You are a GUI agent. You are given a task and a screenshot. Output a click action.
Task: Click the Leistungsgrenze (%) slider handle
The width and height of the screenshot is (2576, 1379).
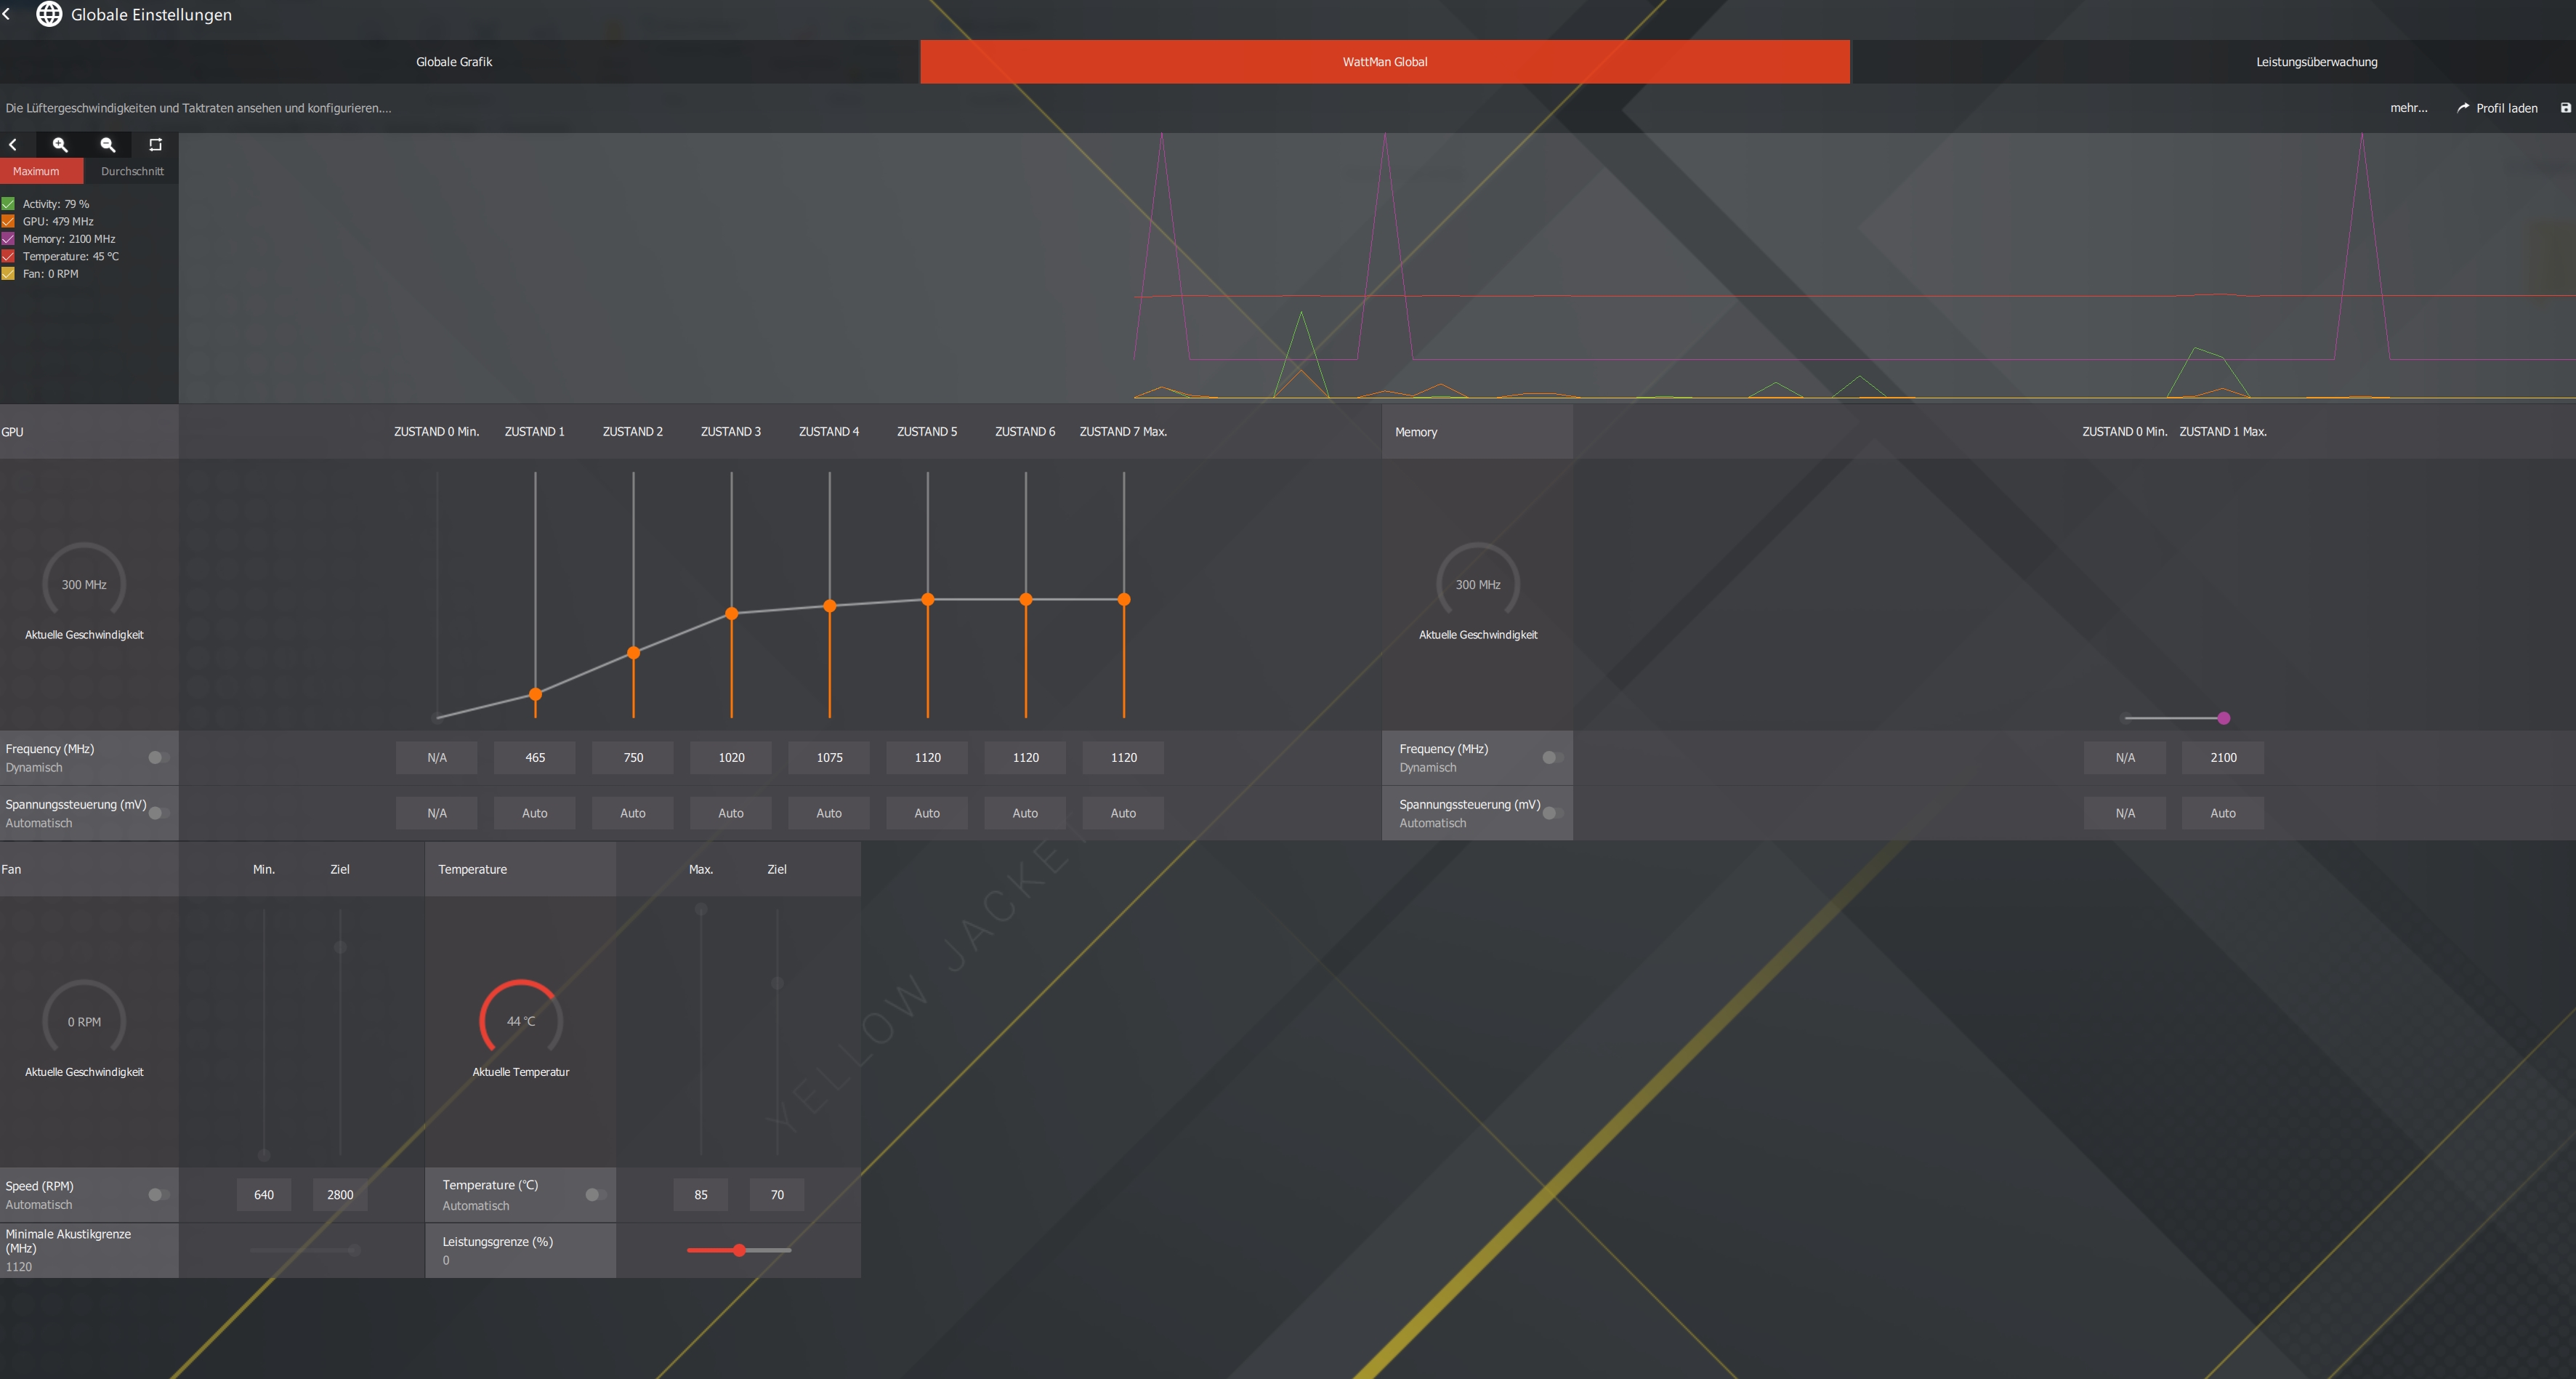tap(739, 1250)
